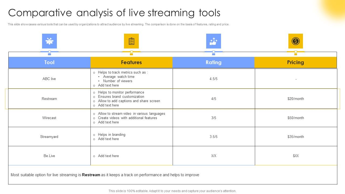The height and width of the screenshot is (194, 345).
Task: Select the X/X rating placeholder
Action: point(214,156)
